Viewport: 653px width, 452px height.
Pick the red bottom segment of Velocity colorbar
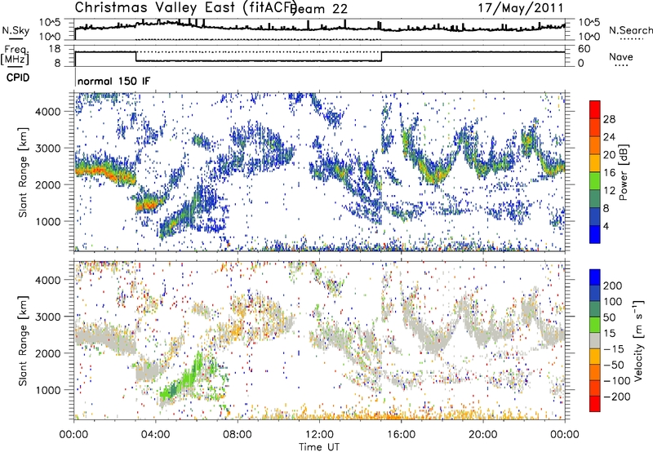click(595, 404)
